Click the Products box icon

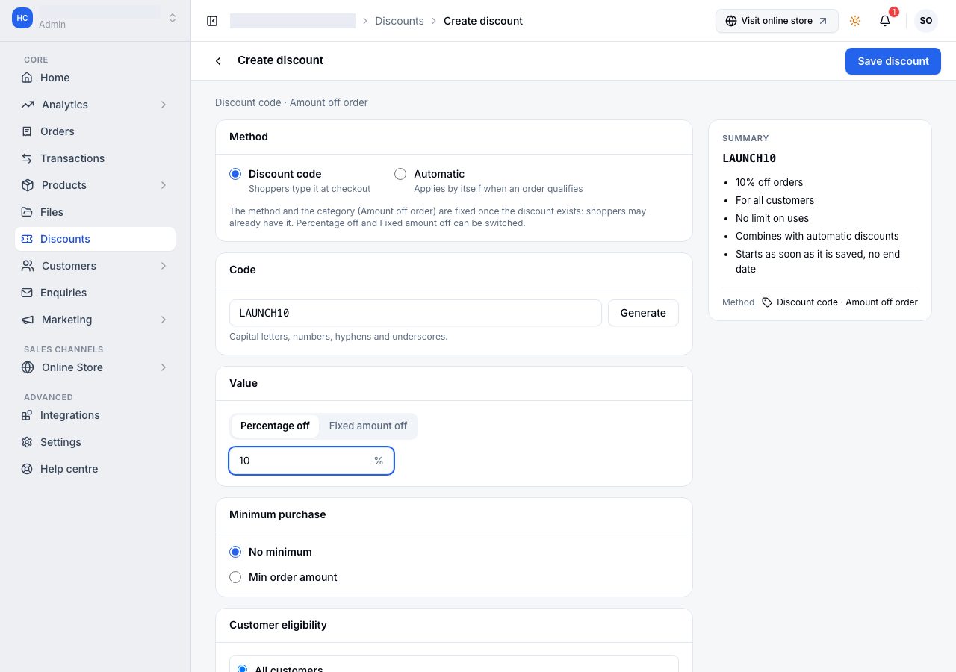[x=28, y=185]
